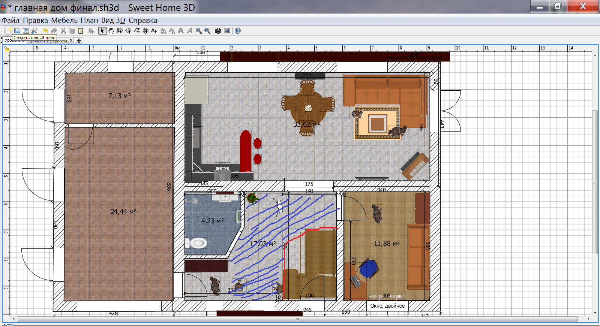Open the Мебель menu
The image size is (600, 326).
coord(64,20)
